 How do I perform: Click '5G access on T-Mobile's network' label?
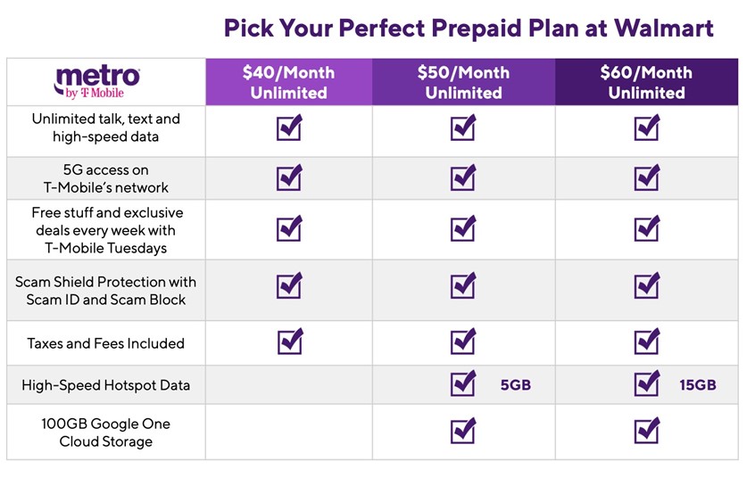pos(106,178)
